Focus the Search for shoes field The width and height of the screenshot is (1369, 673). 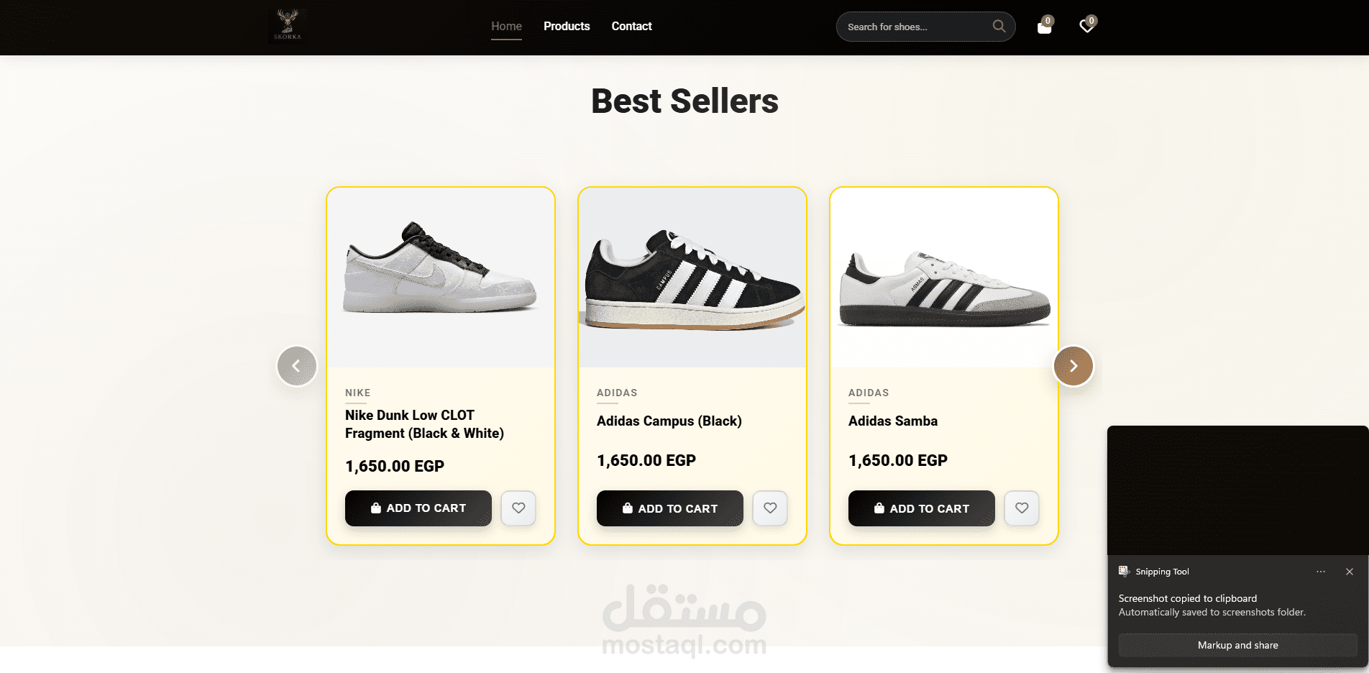pyautogui.click(x=913, y=27)
